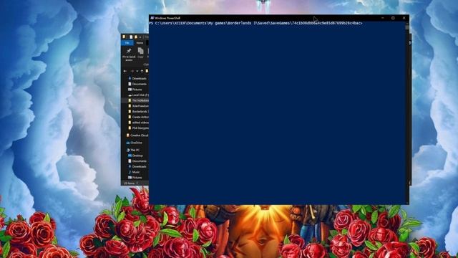458x258 pixels.
Task: Select Documents under Quick access in Explorer
Action: tap(137, 84)
